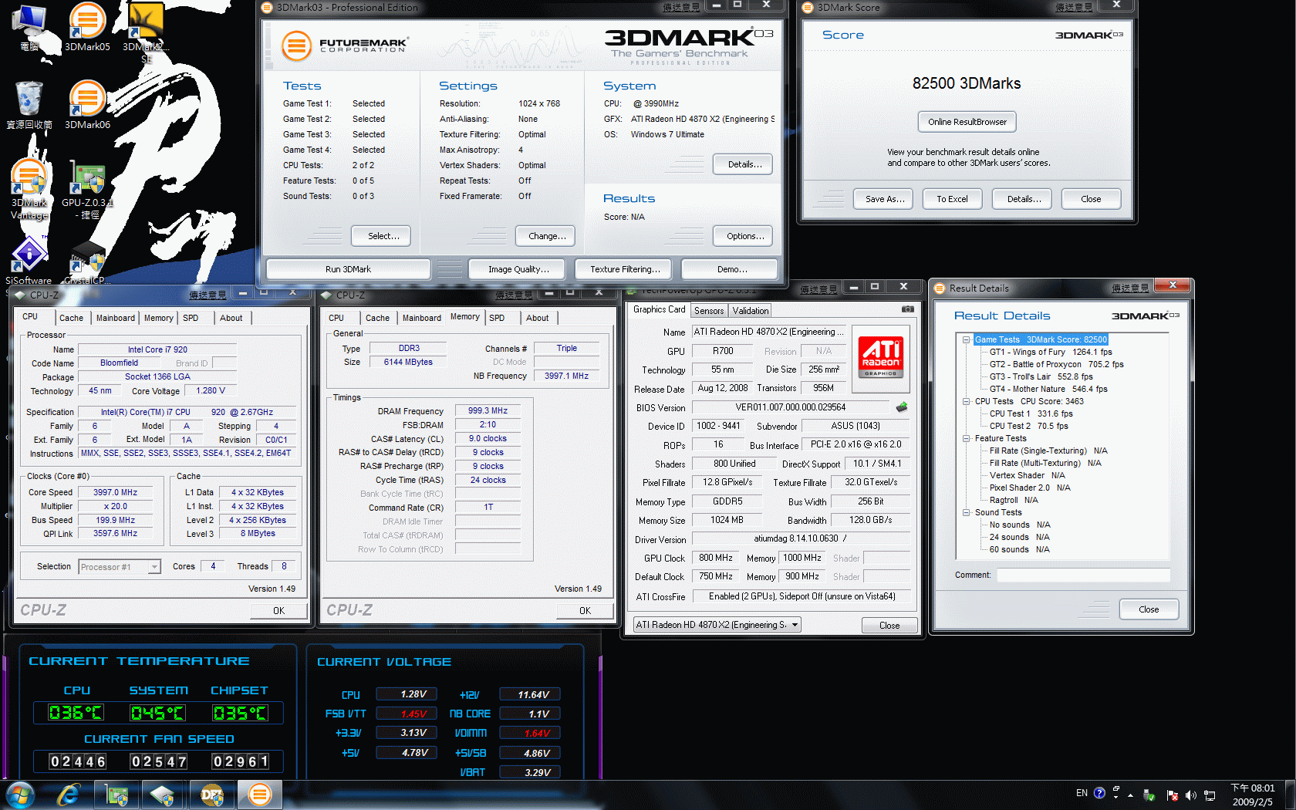Select the CPU Test 2 row
The width and height of the screenshot is (1296, 810).
pyautogui.click(x=1029, y=426)
